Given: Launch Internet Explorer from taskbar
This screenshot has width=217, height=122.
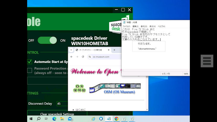Looking at the screenshot, I should [93, 119].
